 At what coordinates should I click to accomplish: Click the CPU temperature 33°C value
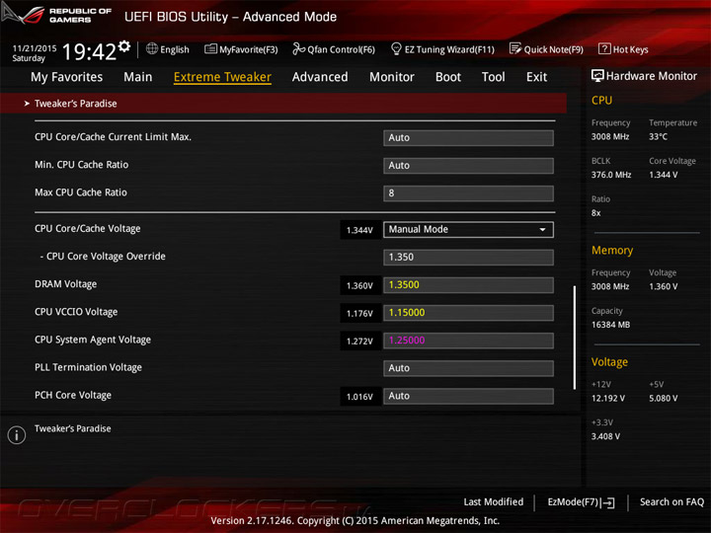point(658,136)
